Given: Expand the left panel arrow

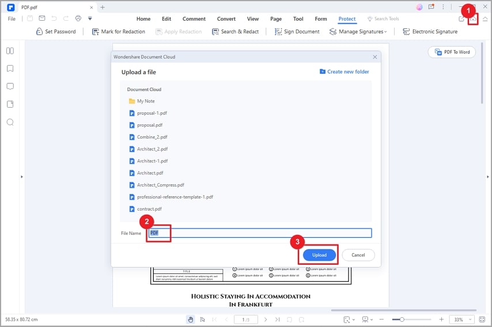Looking at the screenshot, I should [22, 177].
